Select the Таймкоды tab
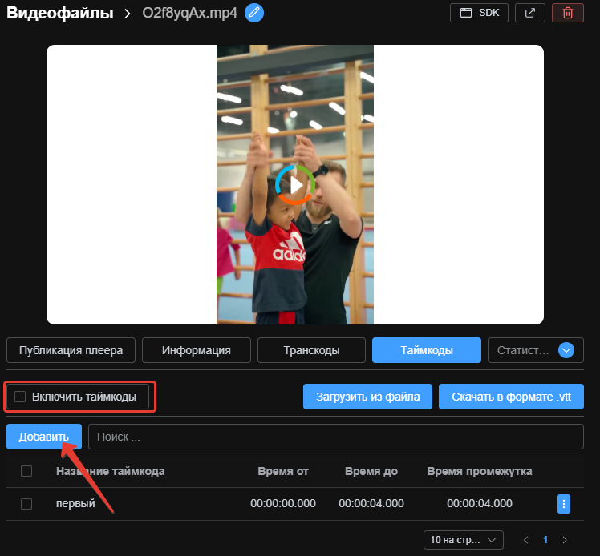This screenshot has height=556, width=600. coord(427,350)
